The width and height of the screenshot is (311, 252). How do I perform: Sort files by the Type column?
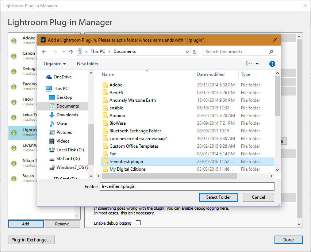[x=246, y=74]
